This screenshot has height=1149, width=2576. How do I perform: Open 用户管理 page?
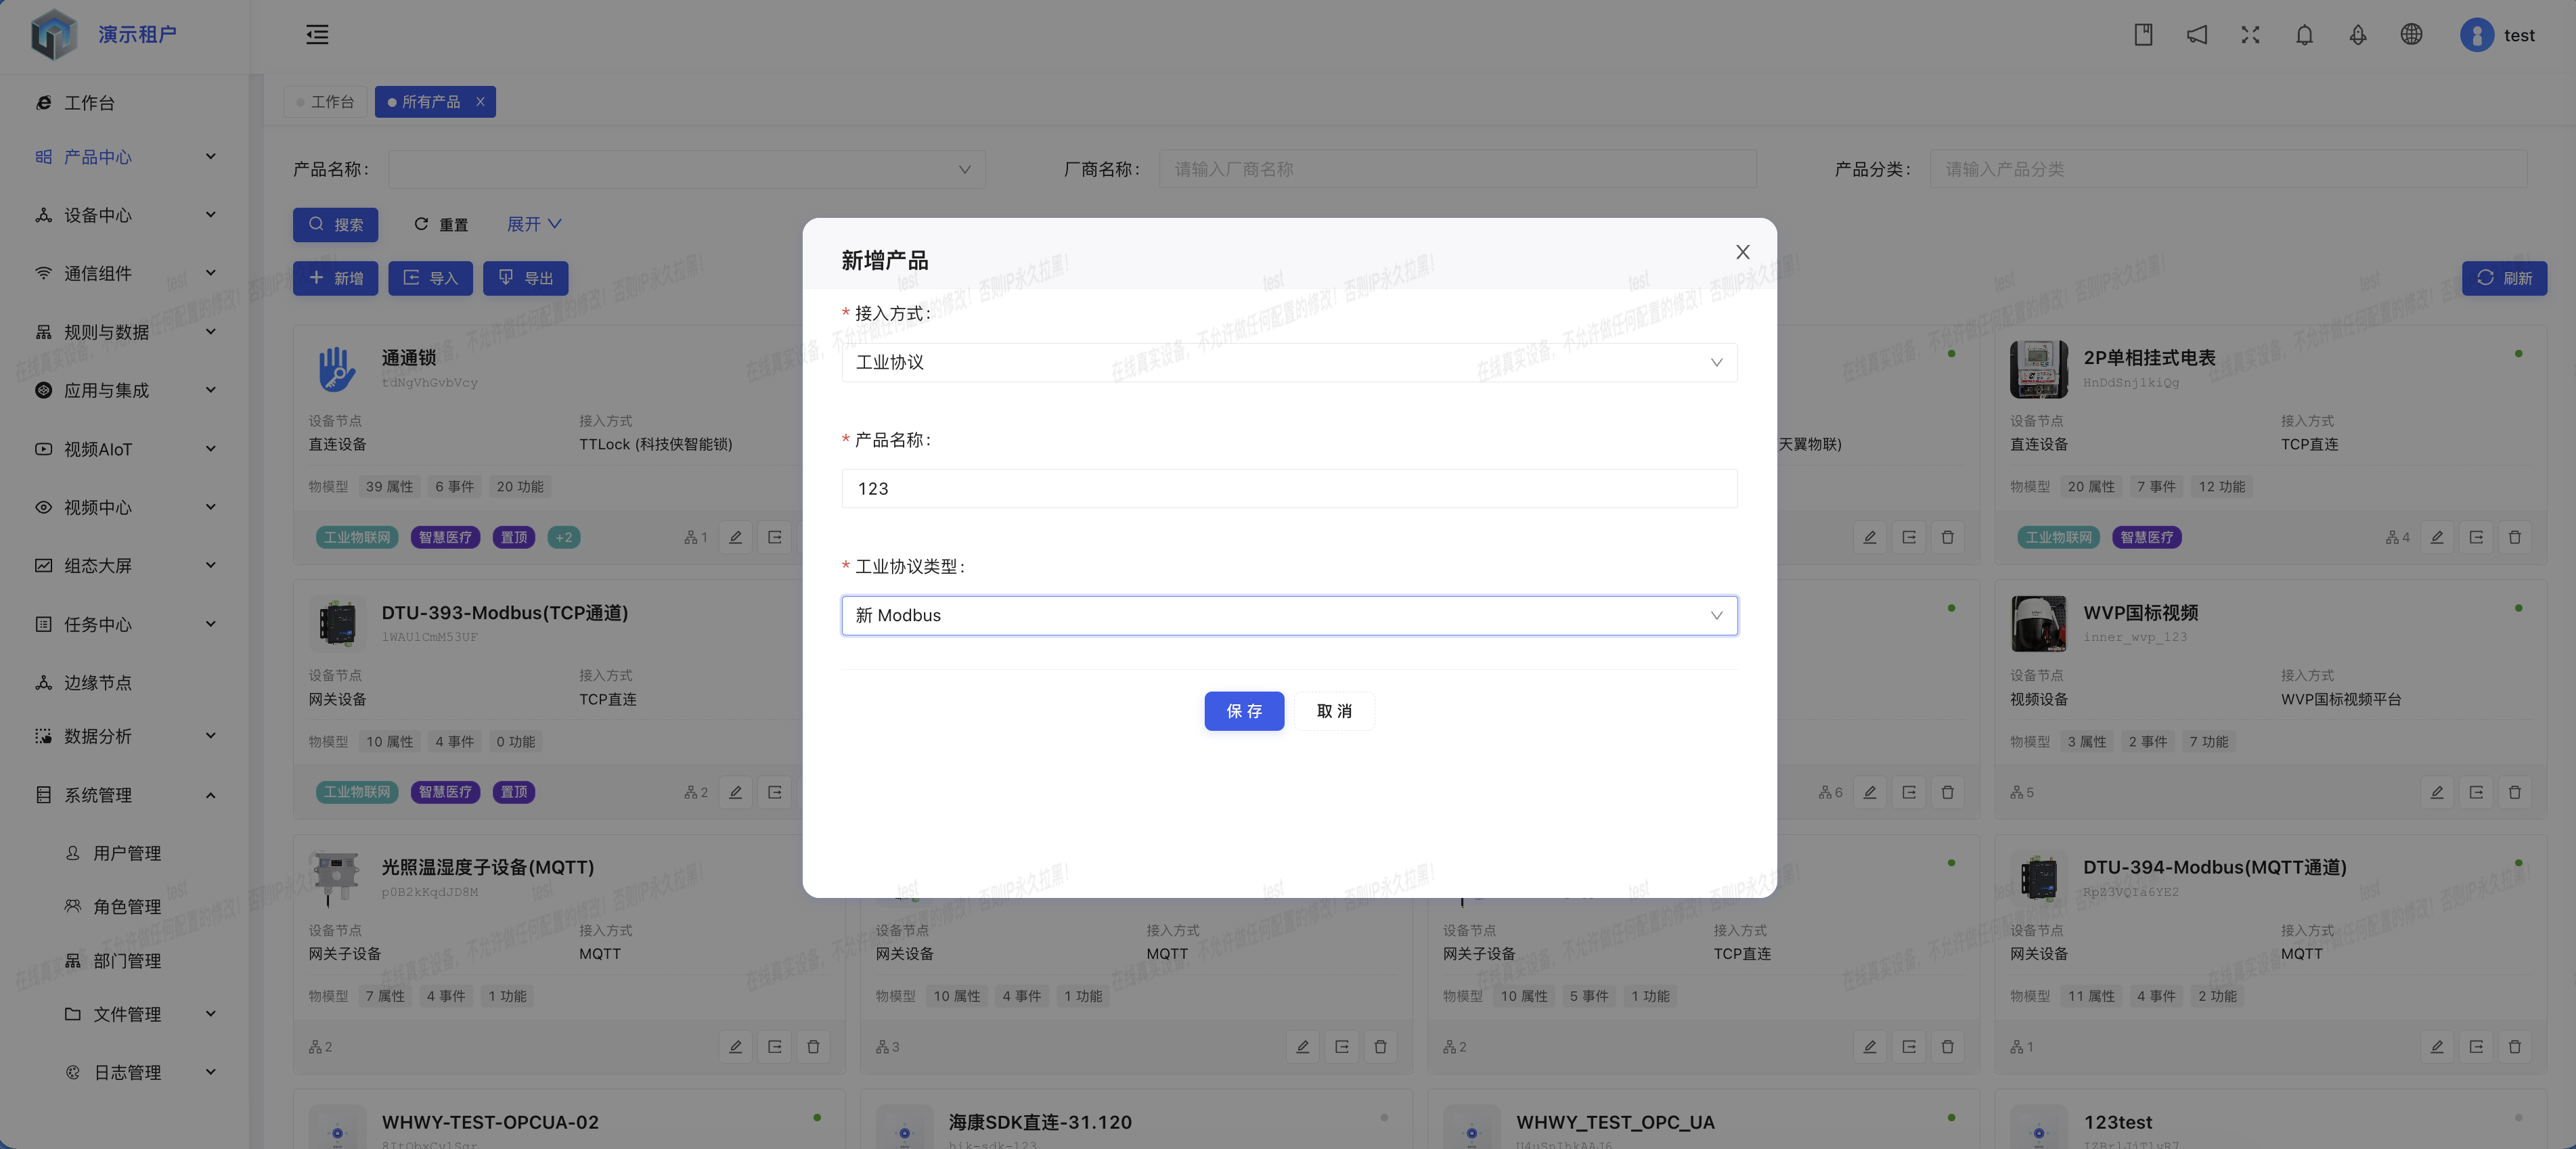127,853
